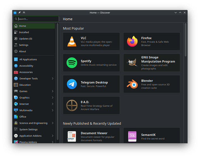Image resolution: width=200 pixels, height=158 pixels.
Task: Click the Internet globe icon
Action: click(x=16, y=104)
